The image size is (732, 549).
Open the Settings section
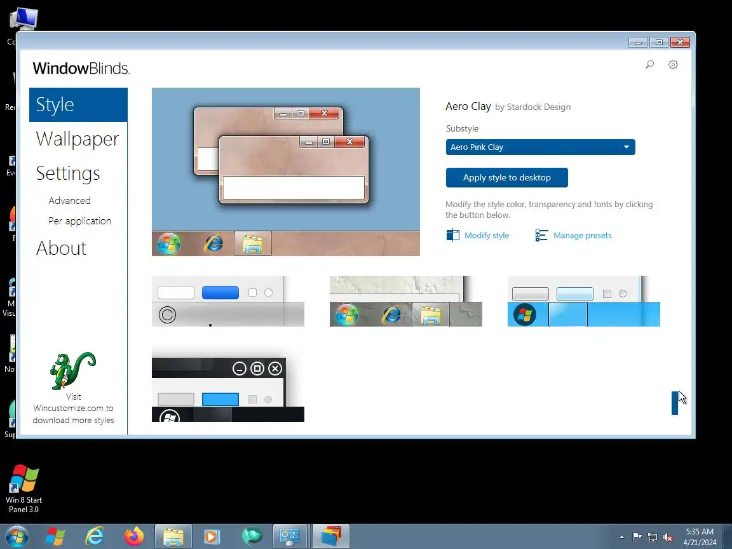pos(68,173)
